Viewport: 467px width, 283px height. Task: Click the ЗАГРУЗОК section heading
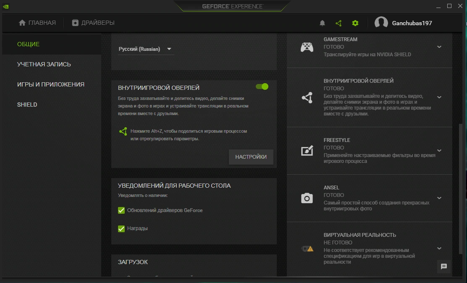tap(133, 262)
